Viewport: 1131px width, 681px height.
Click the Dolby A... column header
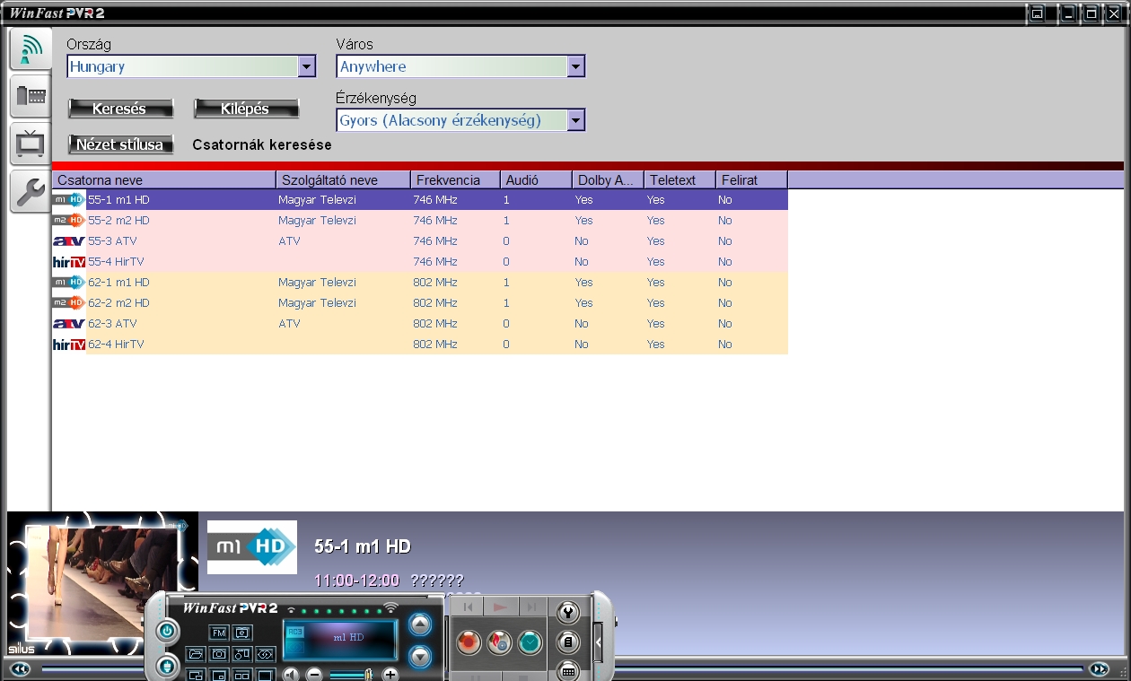pyautogui.click(x=609, y=179)
